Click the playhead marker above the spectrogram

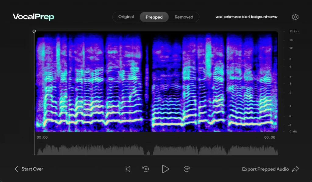point(34,31)
